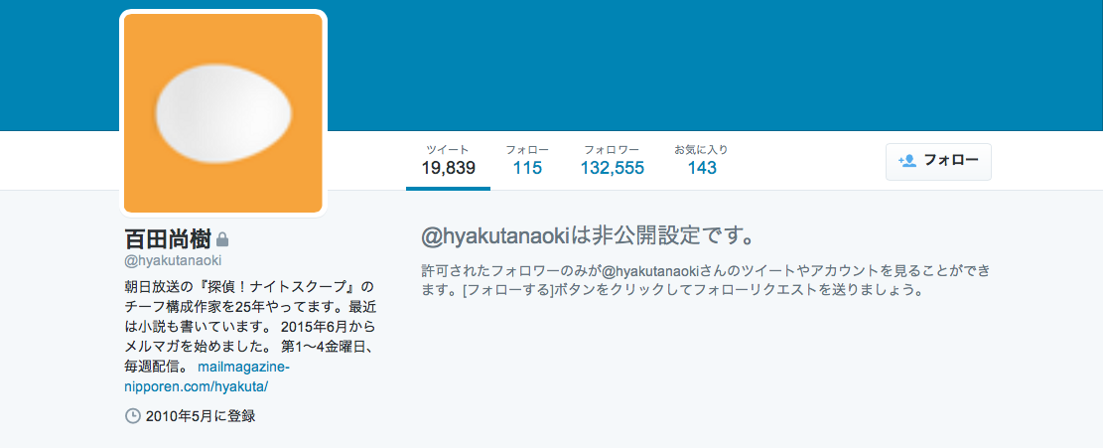Image resolution: width=1103 pixels, height=448 pixels.
Task: Open the お気に入り tab showing 143
Action: [x=701, y=160]
